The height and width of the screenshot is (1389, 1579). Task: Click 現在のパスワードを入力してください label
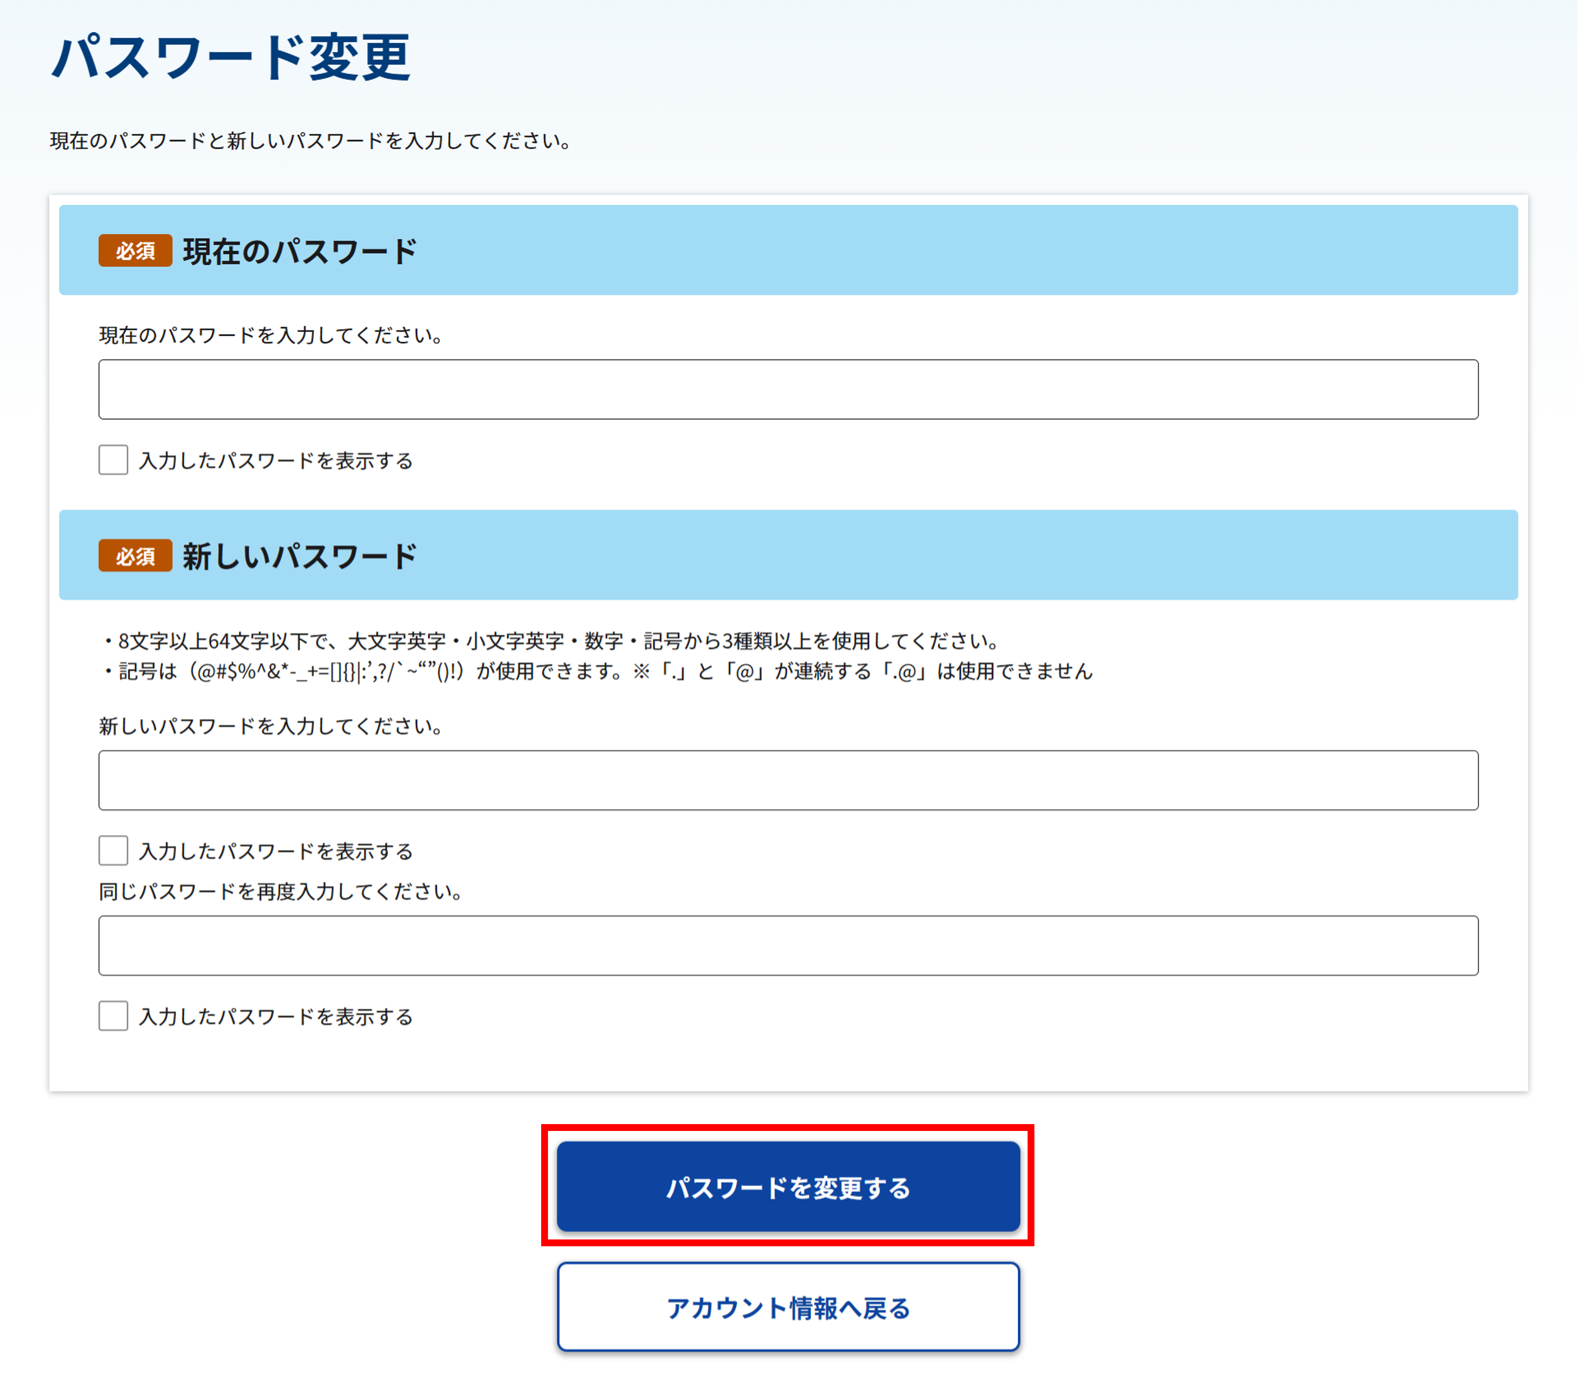pyautogui.click(x=271, y=335)
